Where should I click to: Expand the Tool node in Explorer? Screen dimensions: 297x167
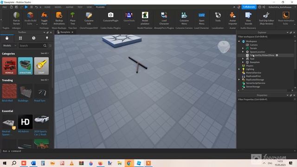tap(243, 59)
